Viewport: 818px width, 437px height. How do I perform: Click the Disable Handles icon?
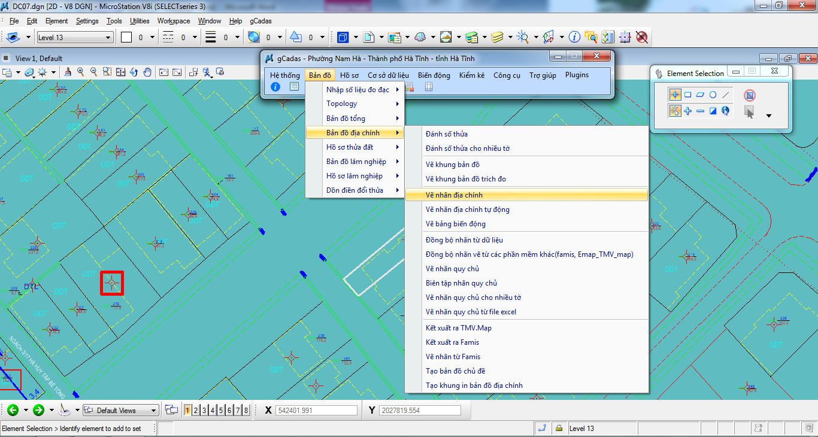coord(749,95)
